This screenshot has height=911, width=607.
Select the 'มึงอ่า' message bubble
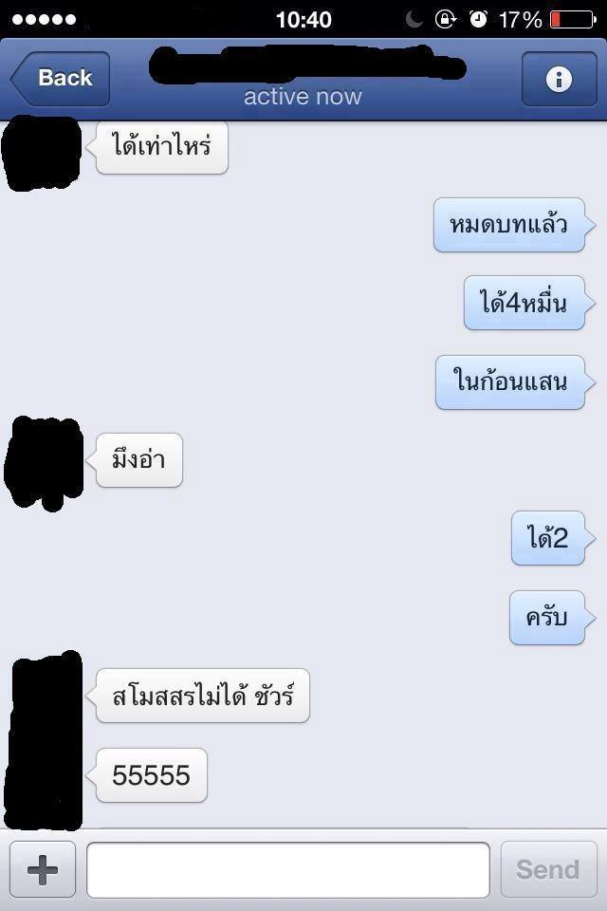tap(138, 460)
